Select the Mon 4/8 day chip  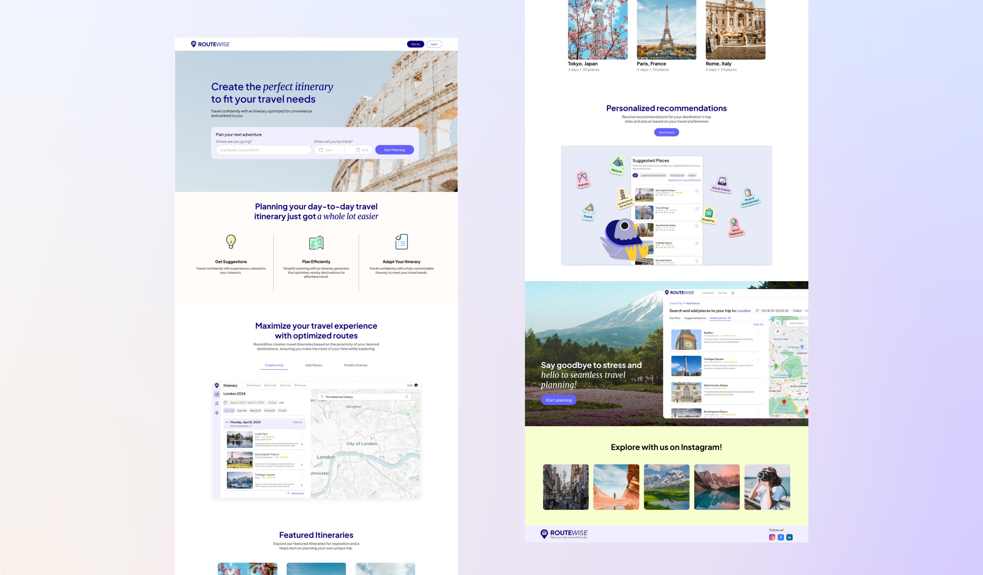[x=229, y=411]
